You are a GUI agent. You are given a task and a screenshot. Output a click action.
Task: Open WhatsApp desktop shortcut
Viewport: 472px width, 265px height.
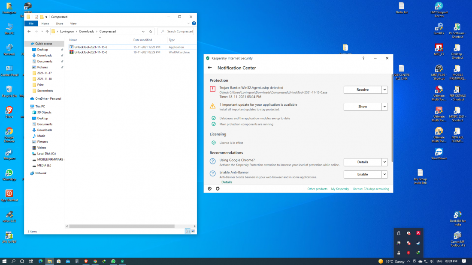pos(9,175)
